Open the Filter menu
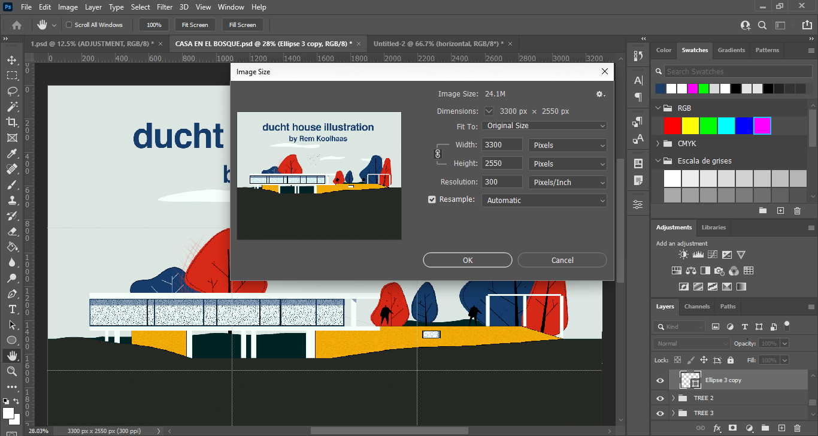Viewport: 818px width, 436px height. [165, 7]
